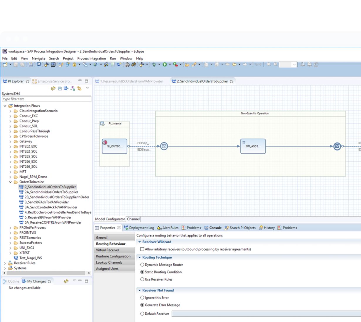Image resolution: width=361 pixels, height=322 pixels.
Task: Close the 2_SendIndividualOrdersToSupplier editor tab
Action: 232,81
